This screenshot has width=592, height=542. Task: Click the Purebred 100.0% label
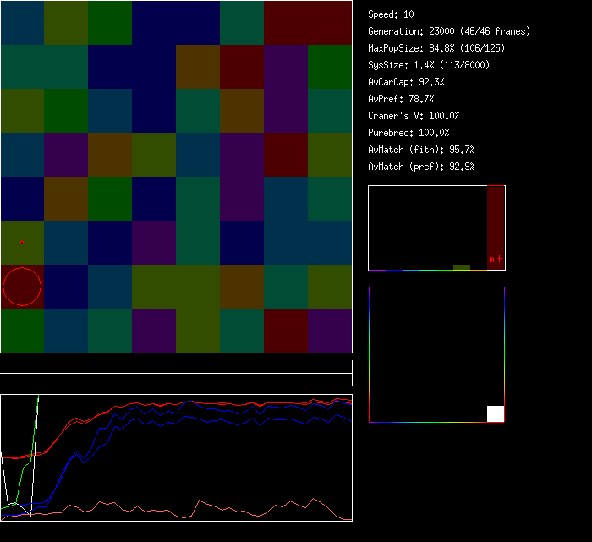pos(409,133)
